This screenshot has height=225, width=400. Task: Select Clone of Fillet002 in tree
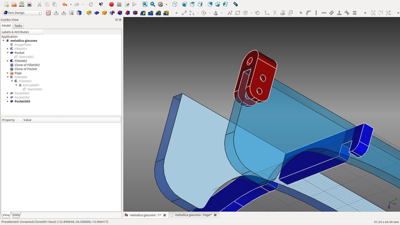point(27,65)
